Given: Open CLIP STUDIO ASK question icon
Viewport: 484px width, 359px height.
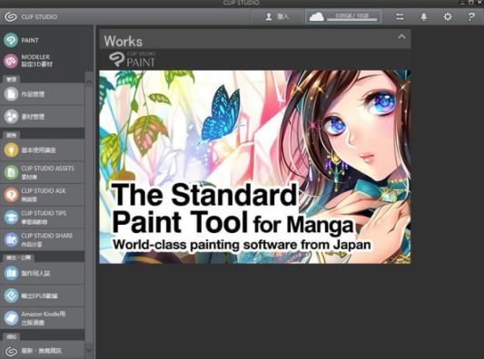Looking at the screenshot, I should [11, 195].
